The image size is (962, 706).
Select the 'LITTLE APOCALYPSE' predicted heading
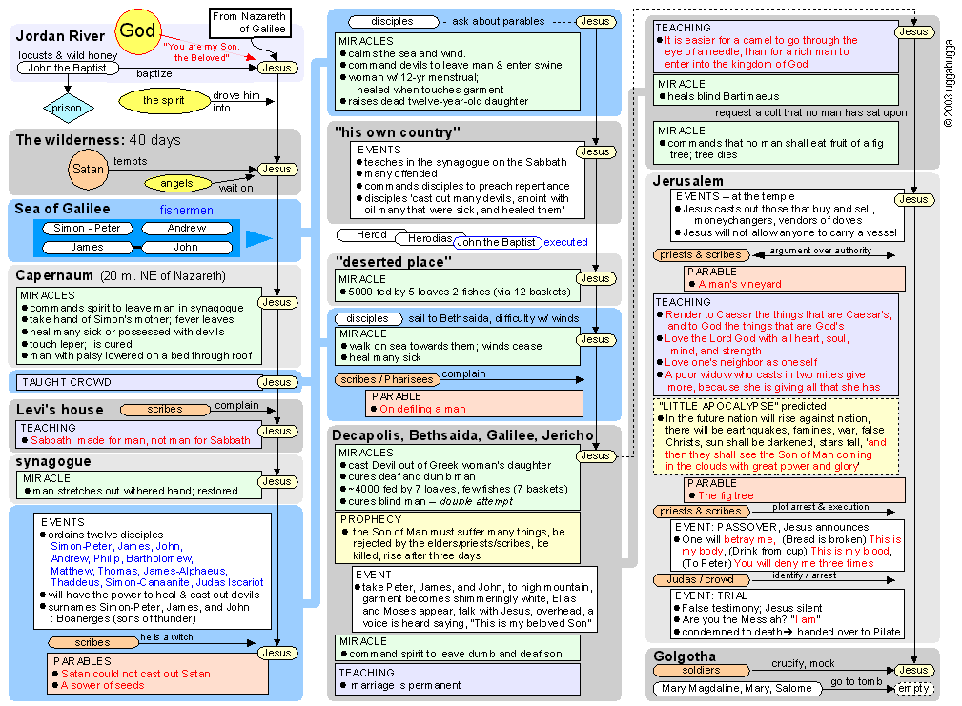743,406
